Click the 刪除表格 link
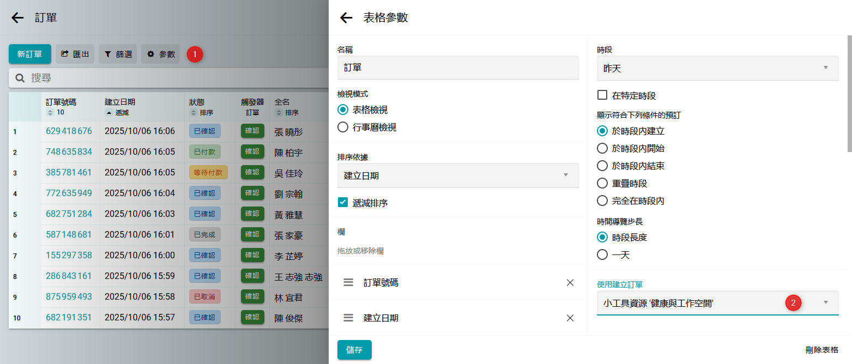 click(x=821, y=350)
